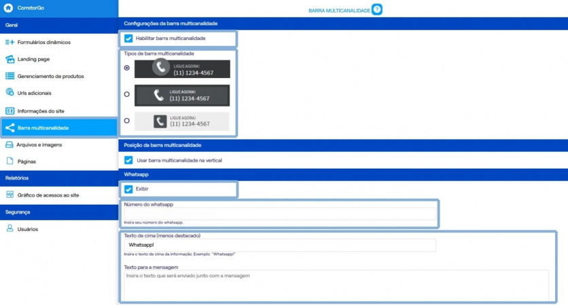Select the second bar style radio button
Screen dimensions: 568x305
[127, 94]
